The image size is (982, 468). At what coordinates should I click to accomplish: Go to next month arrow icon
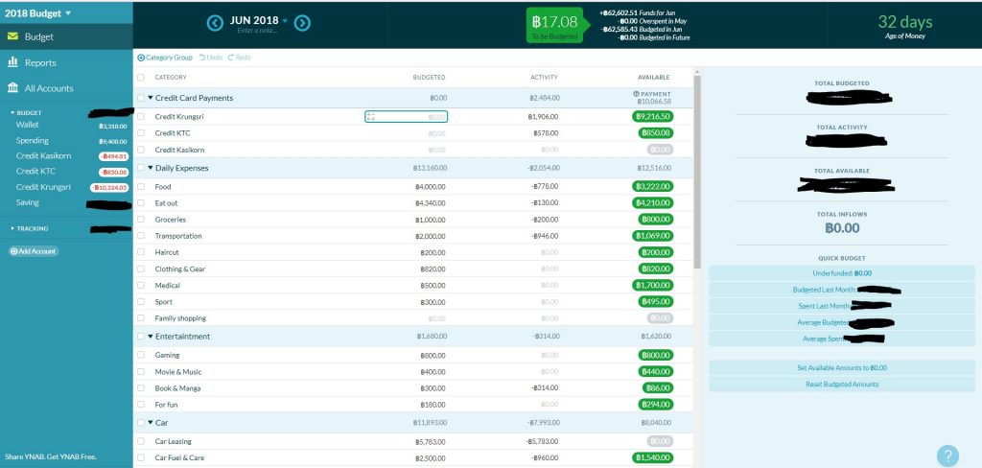coord(302,22)
